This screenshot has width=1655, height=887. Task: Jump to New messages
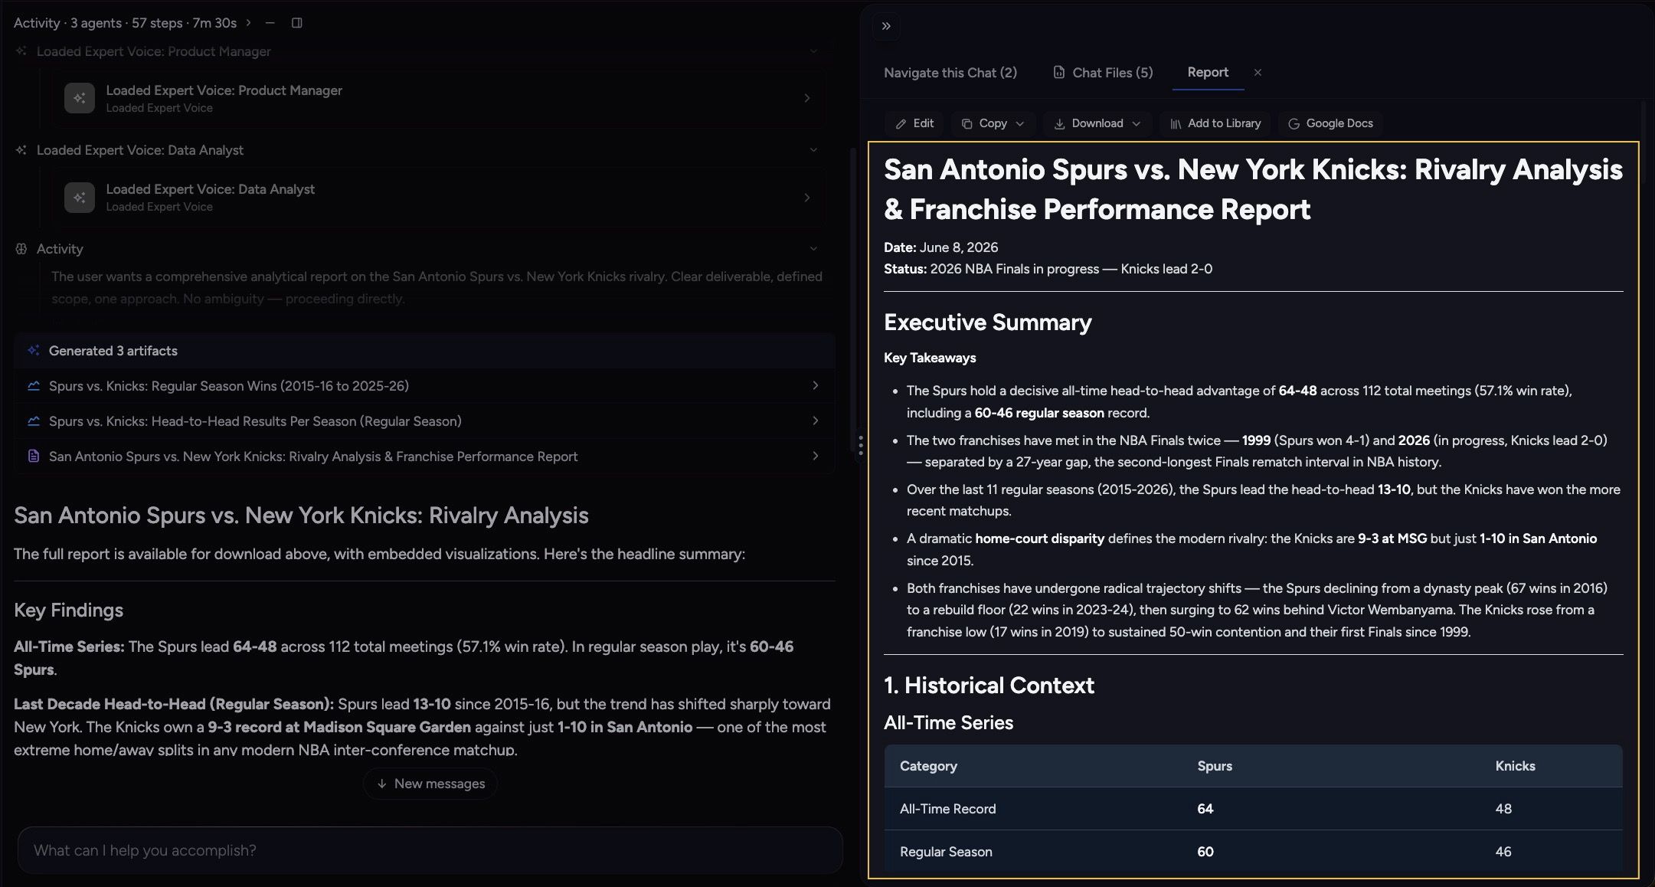tap(430, 784)
